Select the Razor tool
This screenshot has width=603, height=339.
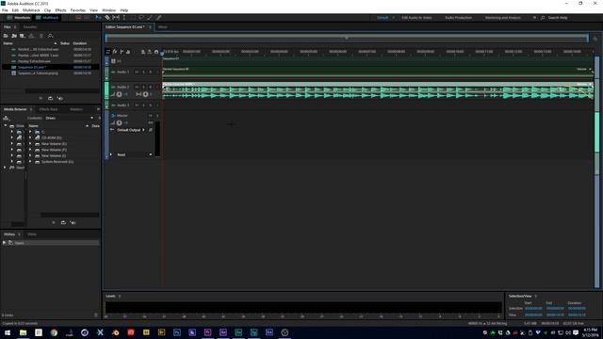107,18
